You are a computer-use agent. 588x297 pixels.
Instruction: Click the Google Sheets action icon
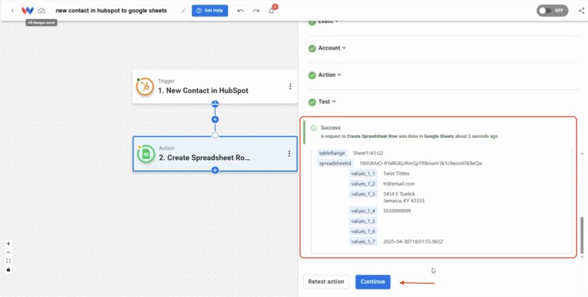click(x=146, y=154)
